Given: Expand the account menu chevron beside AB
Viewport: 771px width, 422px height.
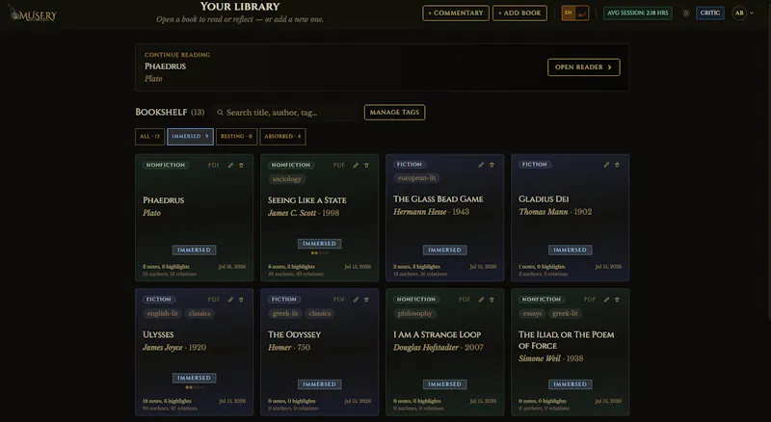Looking at the screenshot, I should tap(752, 13).
